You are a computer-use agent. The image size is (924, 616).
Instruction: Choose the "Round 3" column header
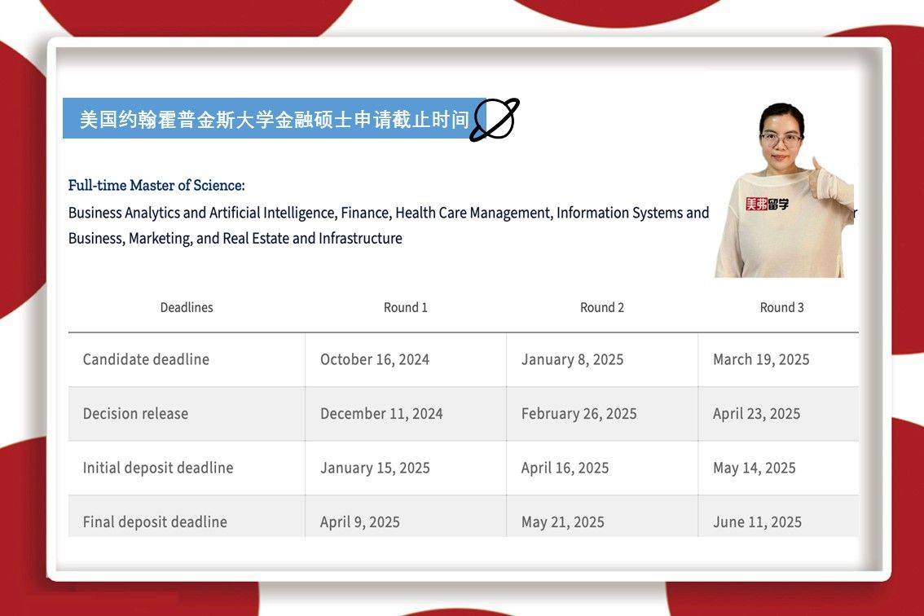point(781,307)
